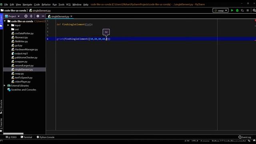Select singleElement.py in project tree
Image resolution: width=256 pixels, height=144 pixels.
tap(24, 70)
